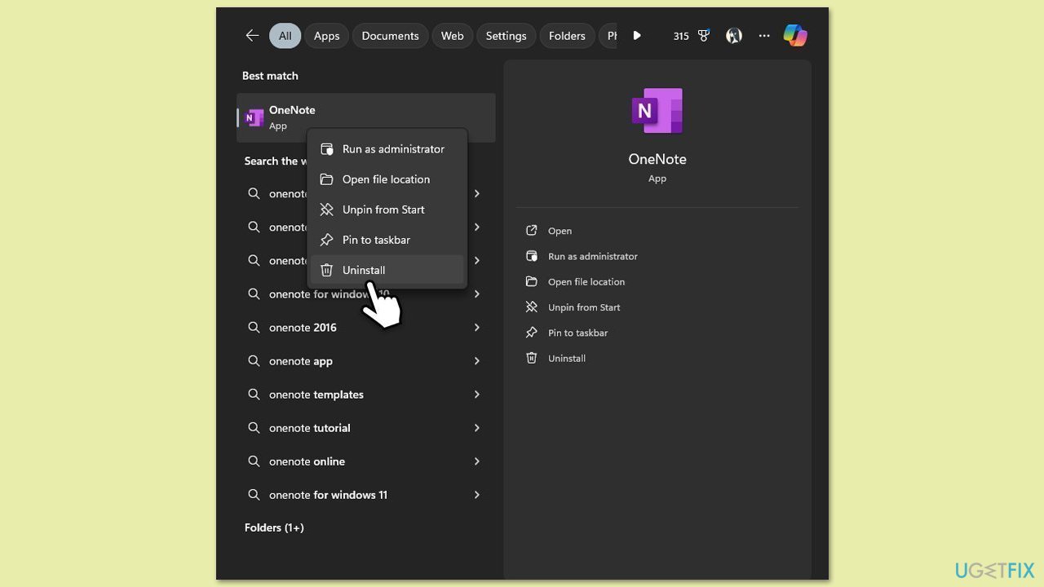Screen dimensions: 1044x587
Task: Choose Run as administrator in context menu
Action: click(x=387, y=149)
